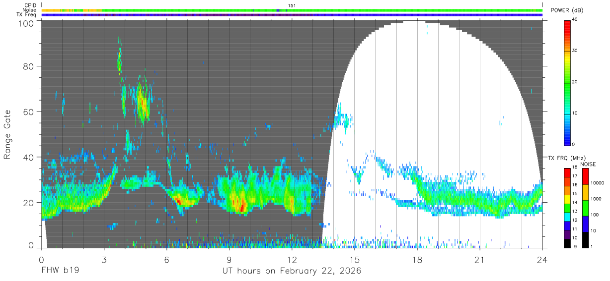Click the noise scale label 1000
The height and width of the screenshot is (281, 610).
pyautogui.click(x=597, y=199)
